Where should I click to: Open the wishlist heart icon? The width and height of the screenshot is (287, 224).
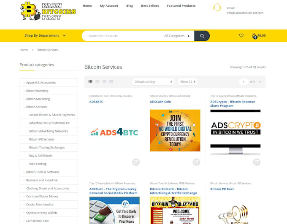[x=241, y=35]
